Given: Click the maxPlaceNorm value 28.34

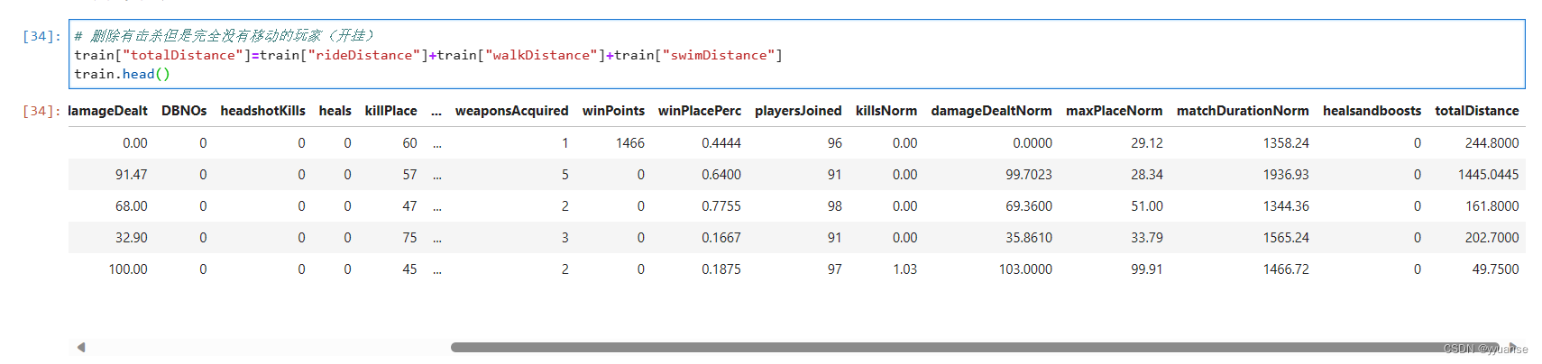Looking at the screenshot, I should pyautogui.click(x=1147, y=175).
